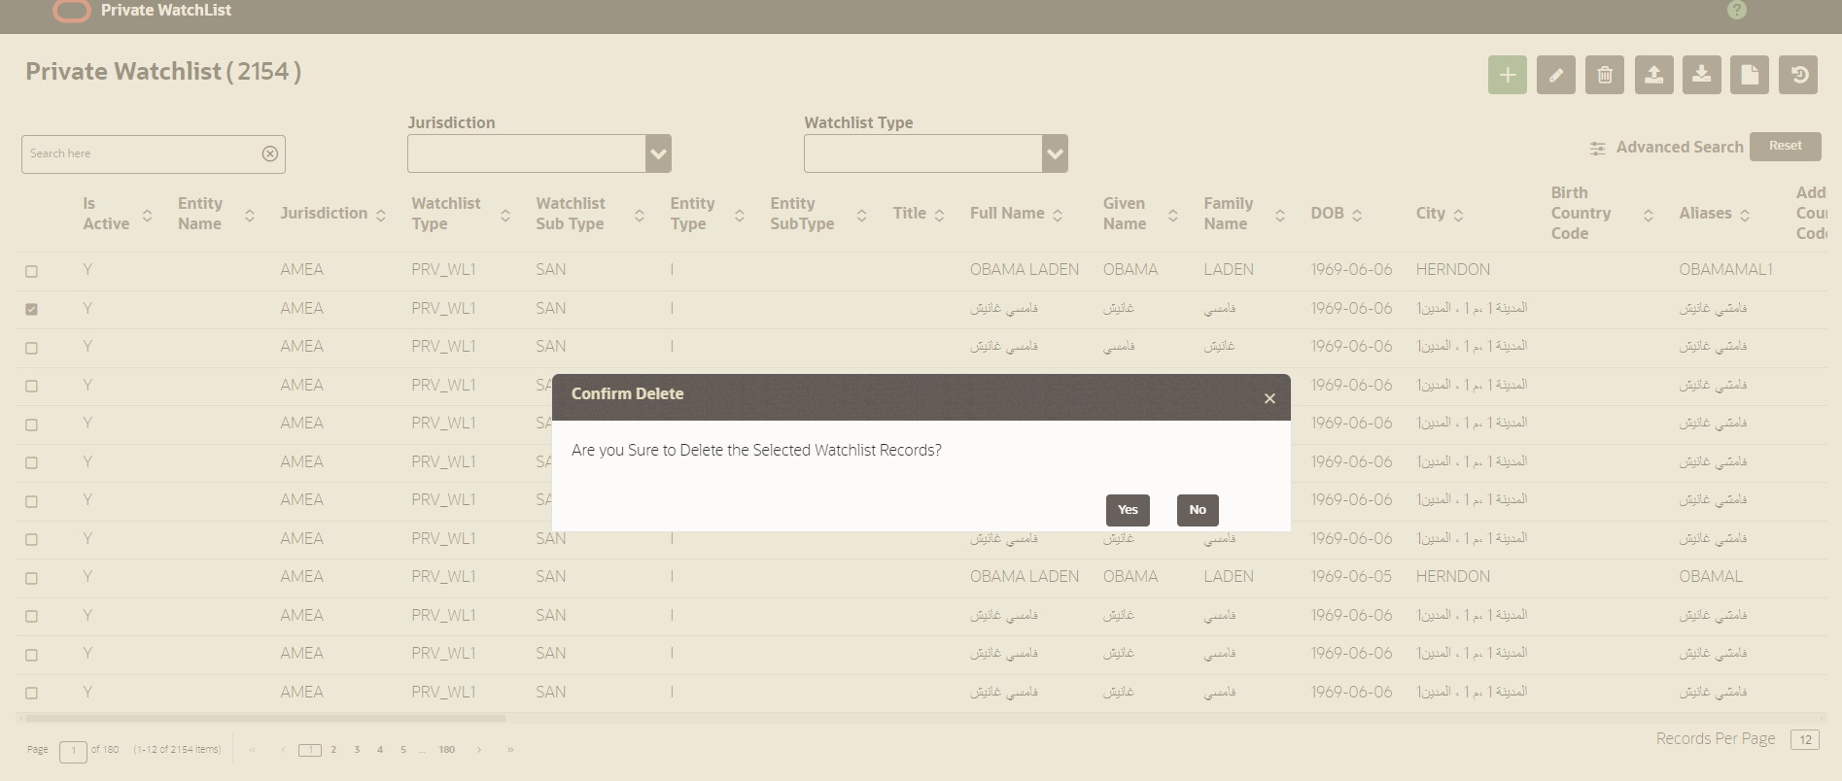Click the green add record plus icon
Viewport: 1842px width, 781px height.
point(1507,75)
